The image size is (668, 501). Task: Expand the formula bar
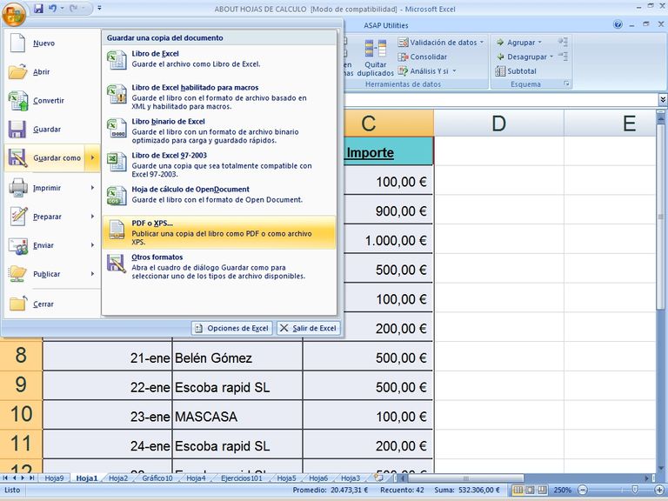(663, 99)
